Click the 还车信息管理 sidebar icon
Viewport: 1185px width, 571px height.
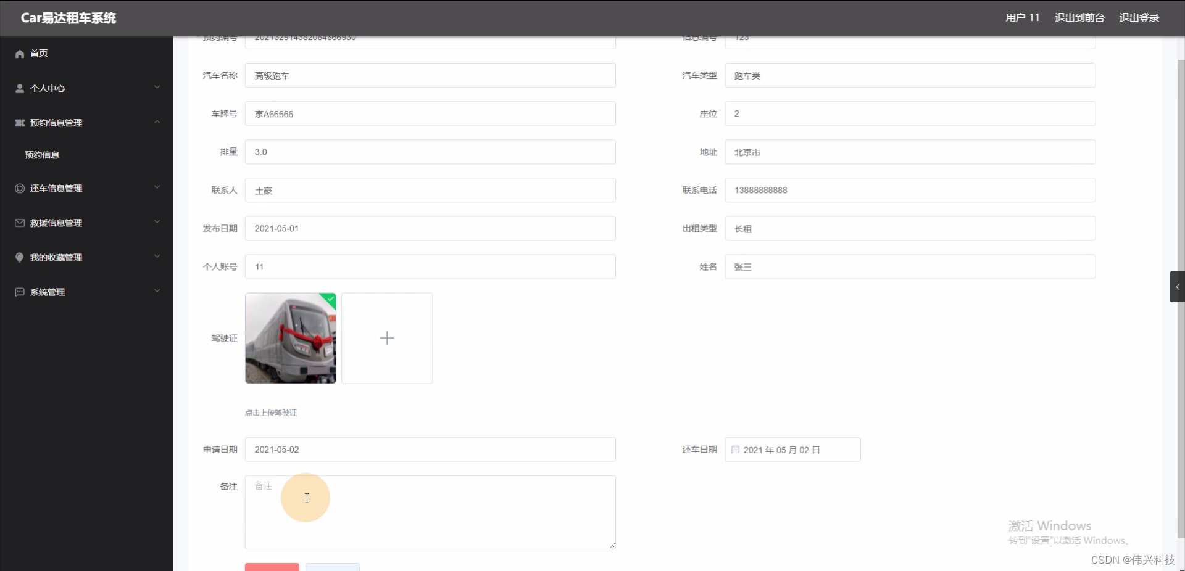[x=19, y=189]
